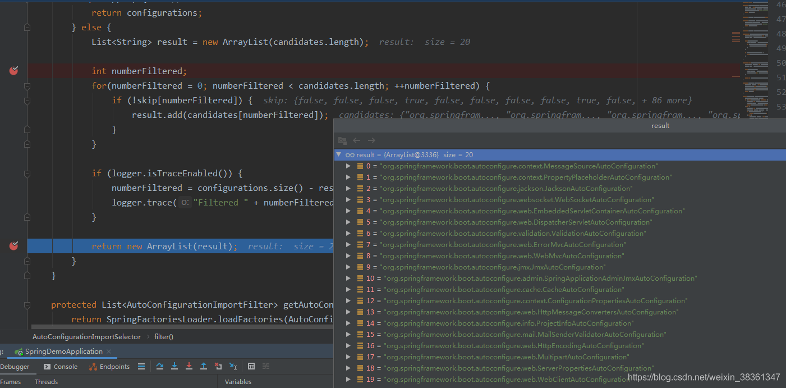Switch to the Console tab
Image resolution: width=786 pixels, height=388 pixels.
[60, 367]
